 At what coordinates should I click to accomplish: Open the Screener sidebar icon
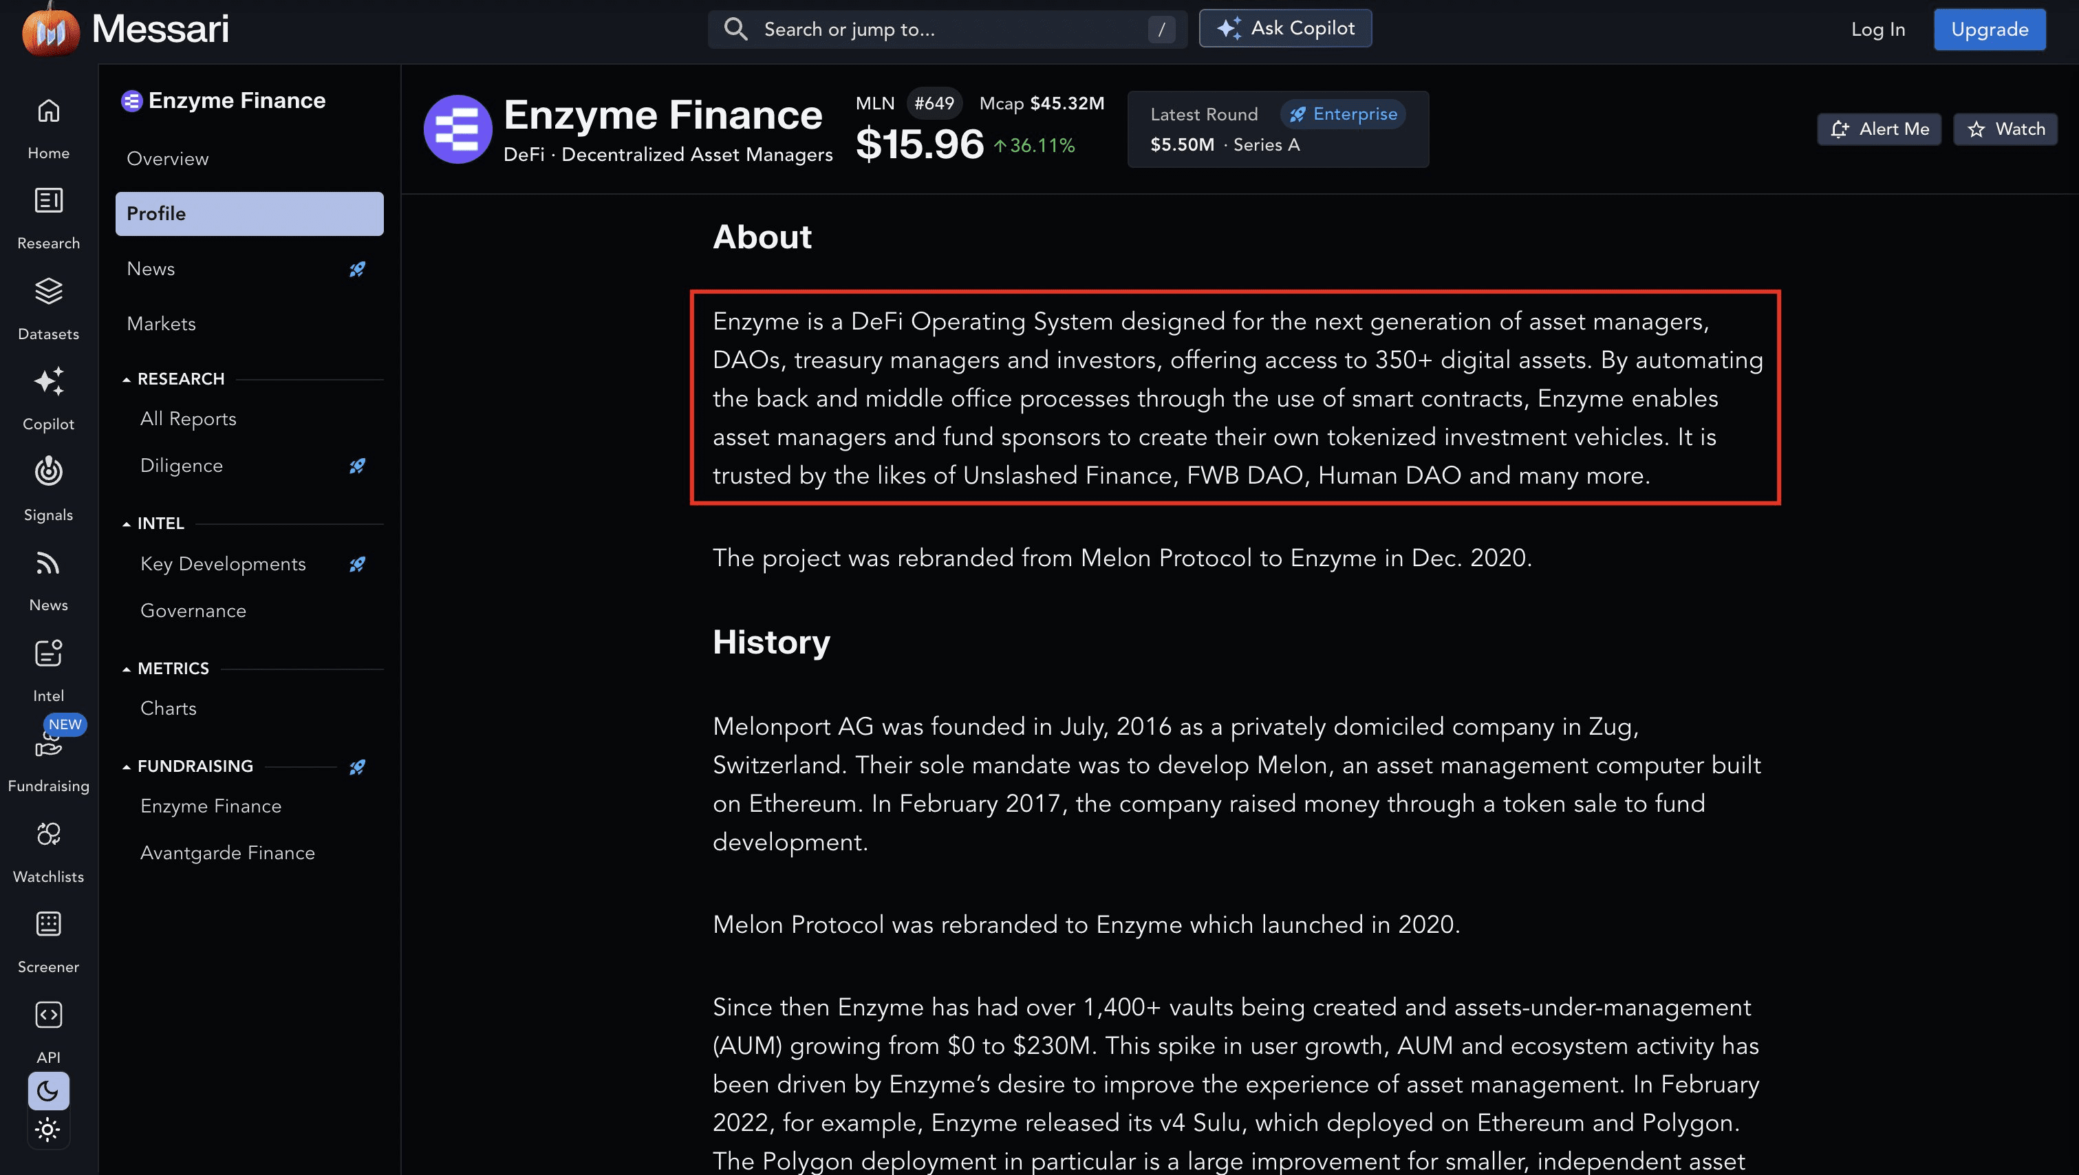[x=48, y=924]
